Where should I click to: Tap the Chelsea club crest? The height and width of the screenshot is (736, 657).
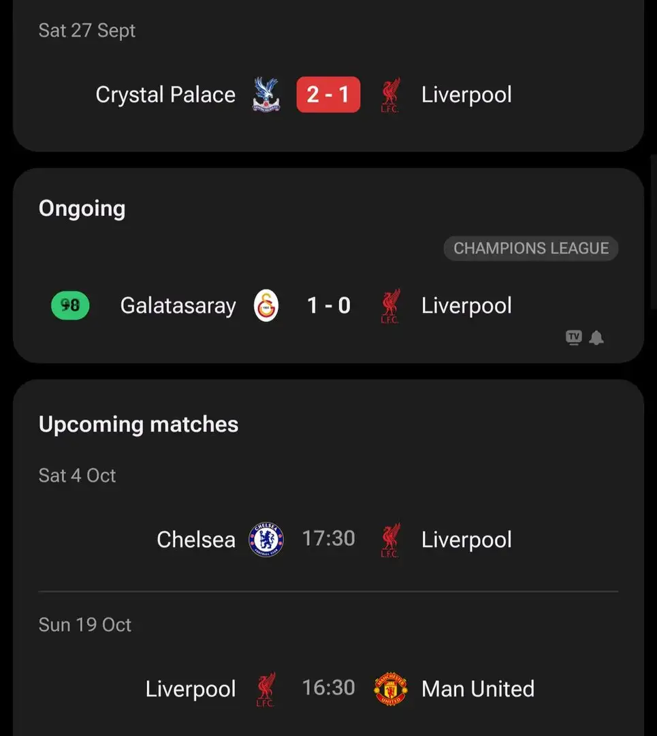(x=266, y=540)
